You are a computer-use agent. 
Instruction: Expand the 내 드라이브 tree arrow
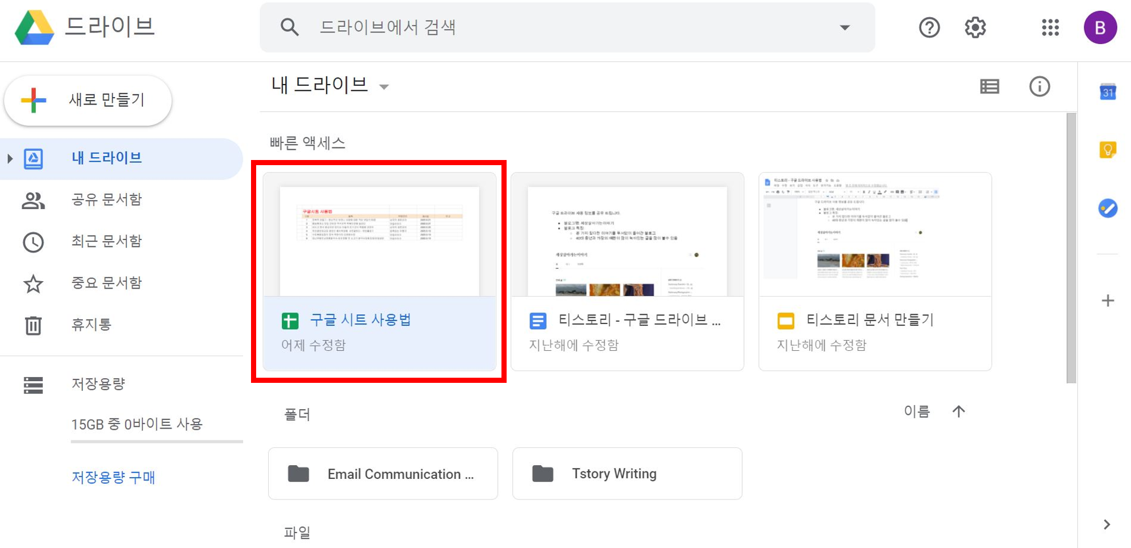[10, 158]
